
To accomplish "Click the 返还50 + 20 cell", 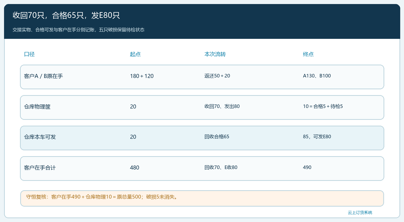I will [217, 76].
